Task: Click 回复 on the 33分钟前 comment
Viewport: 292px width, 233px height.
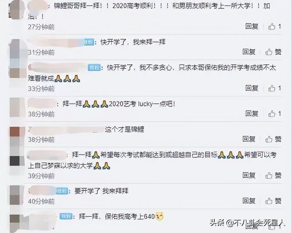Action: coord(251,88)
